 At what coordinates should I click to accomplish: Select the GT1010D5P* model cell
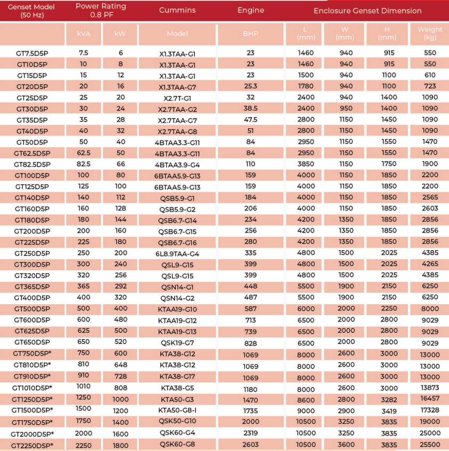tap(32, 388)
